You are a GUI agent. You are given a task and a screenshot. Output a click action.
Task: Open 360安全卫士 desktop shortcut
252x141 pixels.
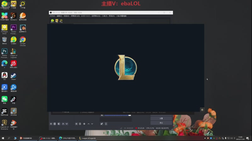tap(4, 4)
